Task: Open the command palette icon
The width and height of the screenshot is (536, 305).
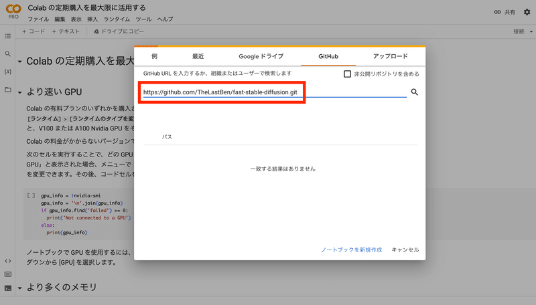Action: click(x=8, y=274)
